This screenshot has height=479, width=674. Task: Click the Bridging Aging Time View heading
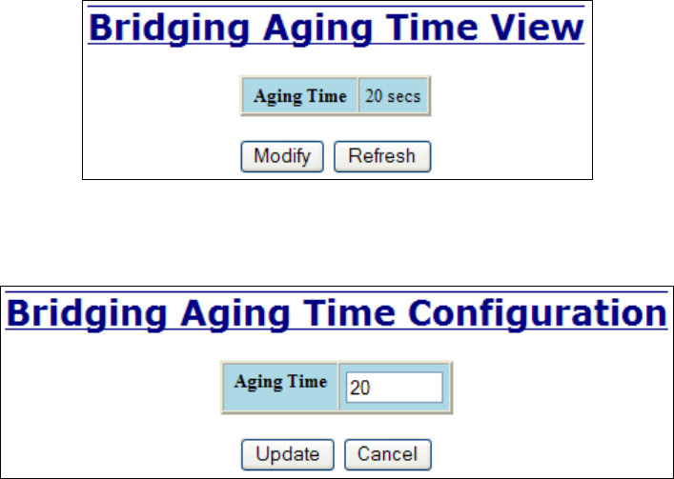click(x=336, y=28)
